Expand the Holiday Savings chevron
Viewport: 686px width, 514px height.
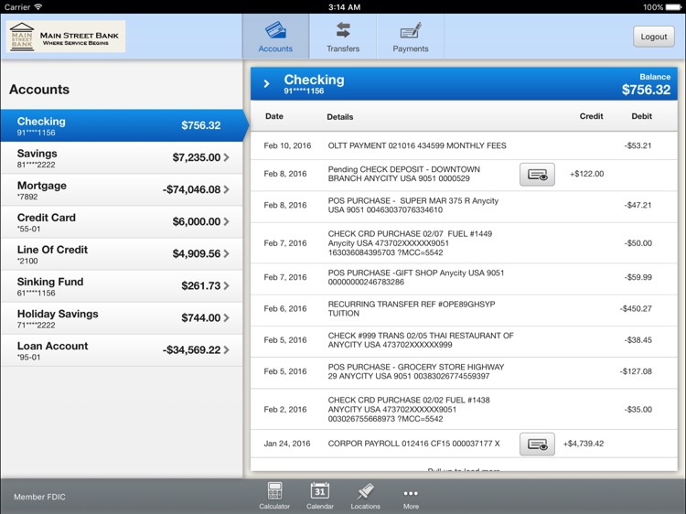227,317
